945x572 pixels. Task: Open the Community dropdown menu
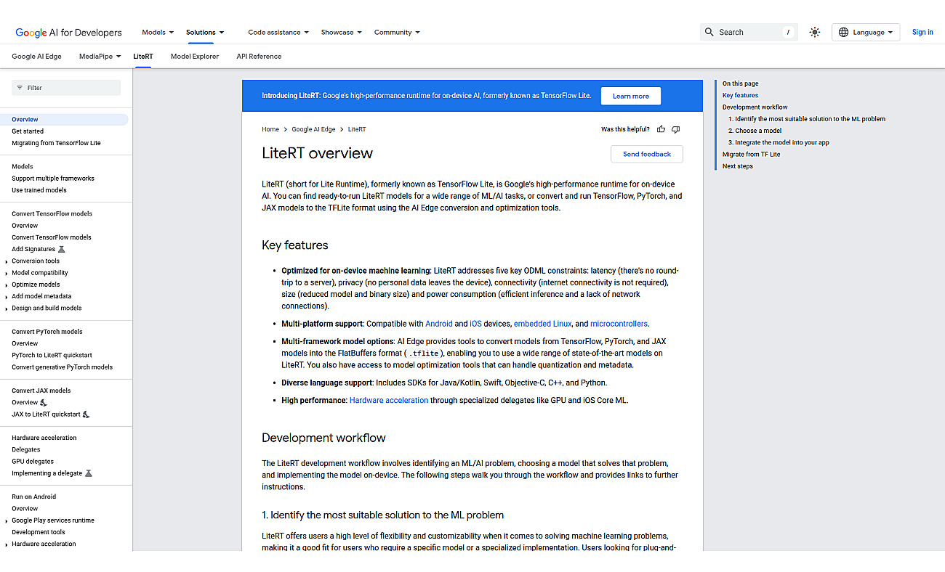397,32
